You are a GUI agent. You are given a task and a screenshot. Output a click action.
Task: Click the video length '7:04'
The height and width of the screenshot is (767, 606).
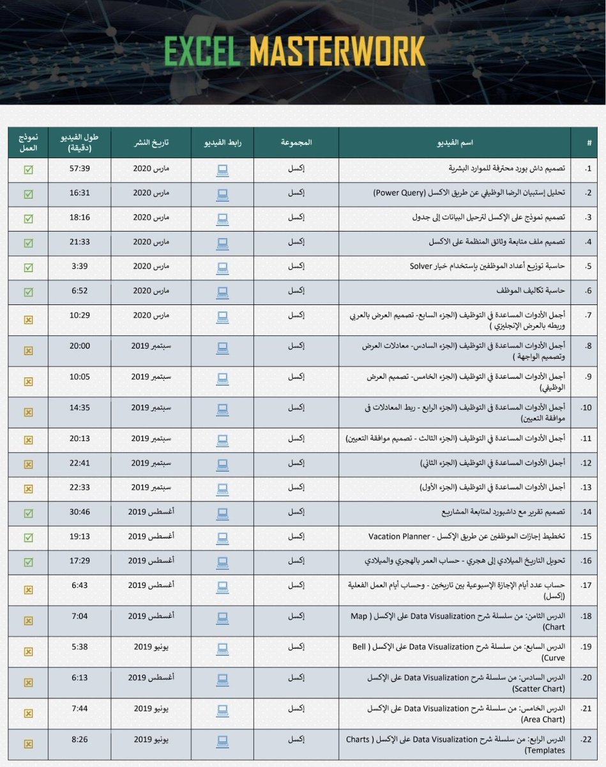pyautogui.click(x=80, y=616)
